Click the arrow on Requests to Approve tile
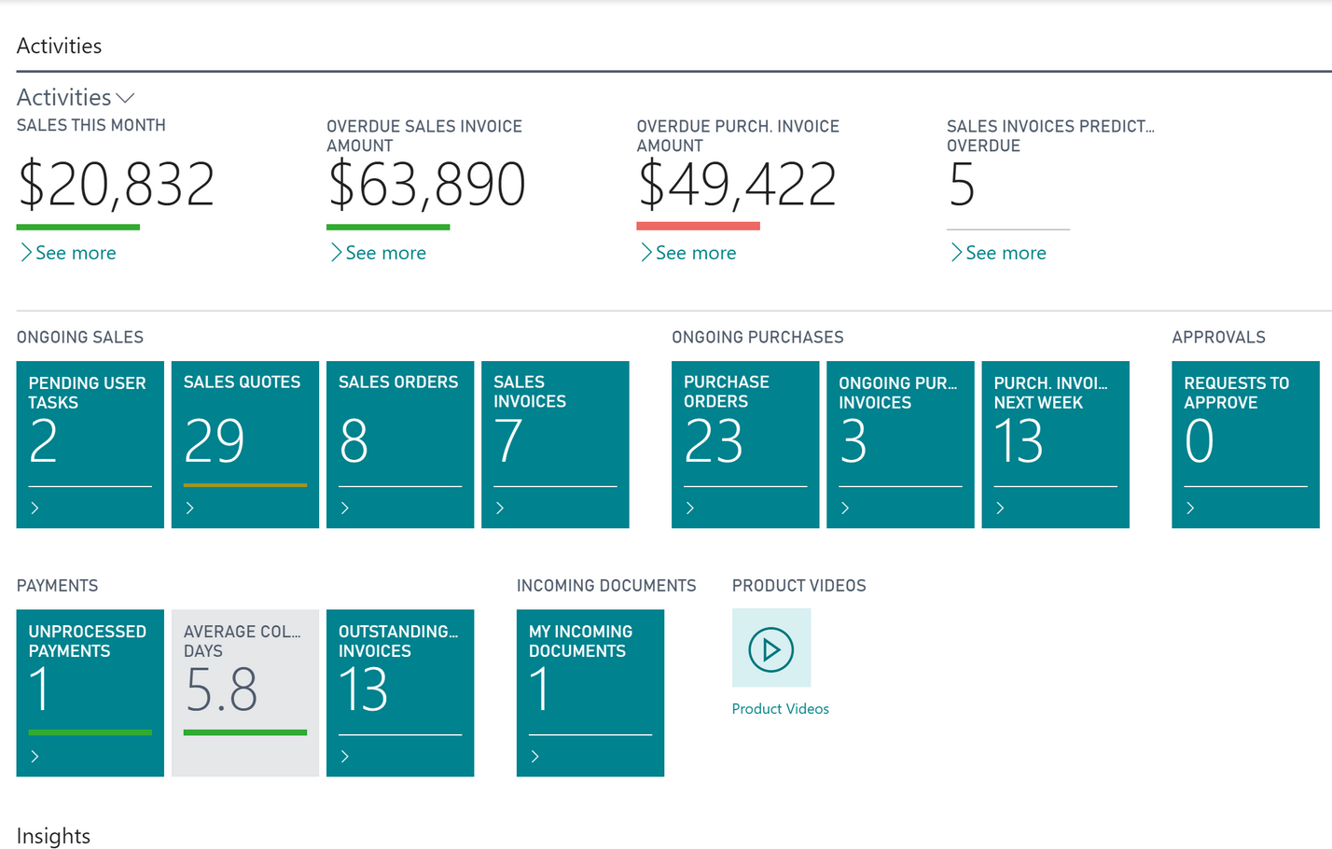Screen dimensions: 1332x849 [1189, 508]
